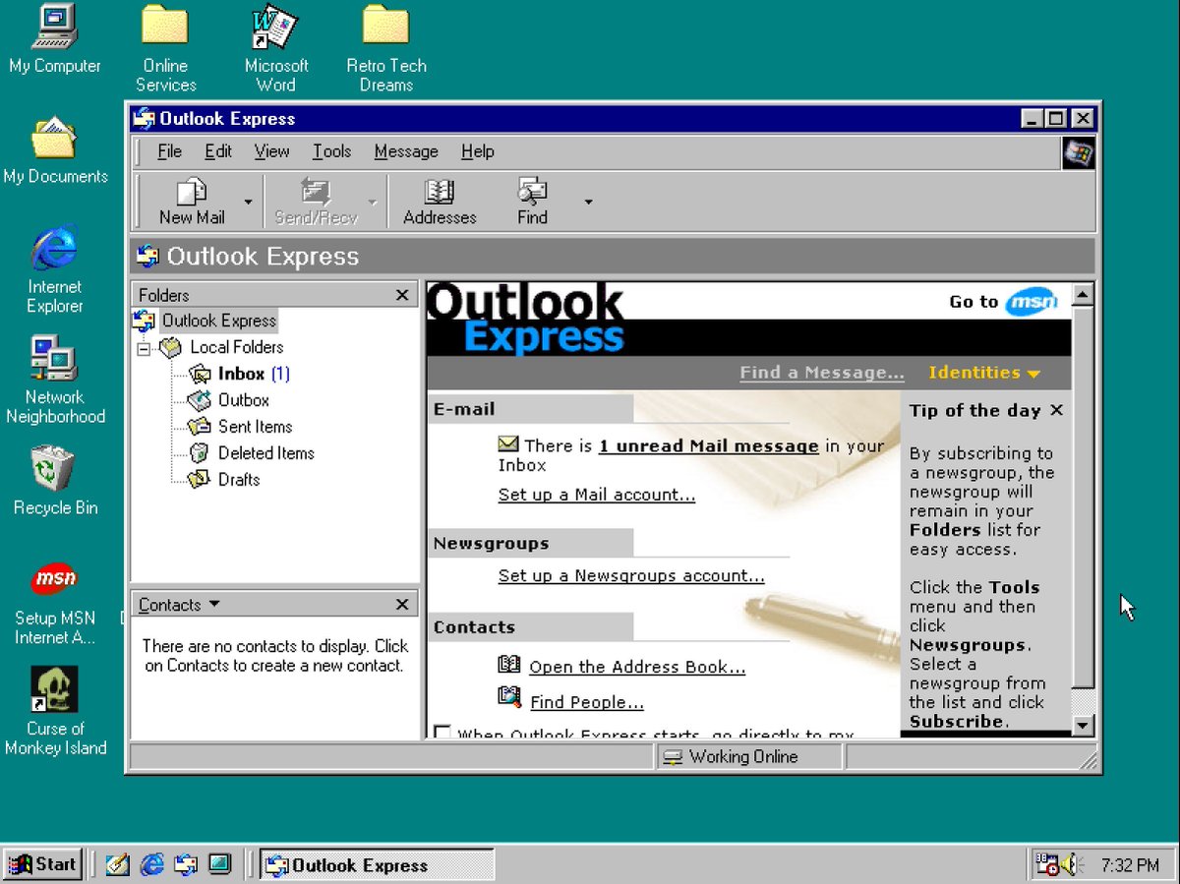The image size is (1180, 884).
Task: Click Set up a Newsgroups account link
Action: click(x=631, y=576)
